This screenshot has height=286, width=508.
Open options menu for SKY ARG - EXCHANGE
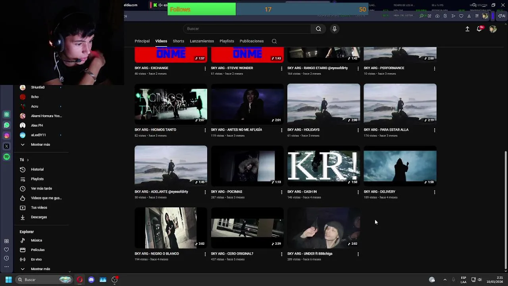[x=205, y=68]
